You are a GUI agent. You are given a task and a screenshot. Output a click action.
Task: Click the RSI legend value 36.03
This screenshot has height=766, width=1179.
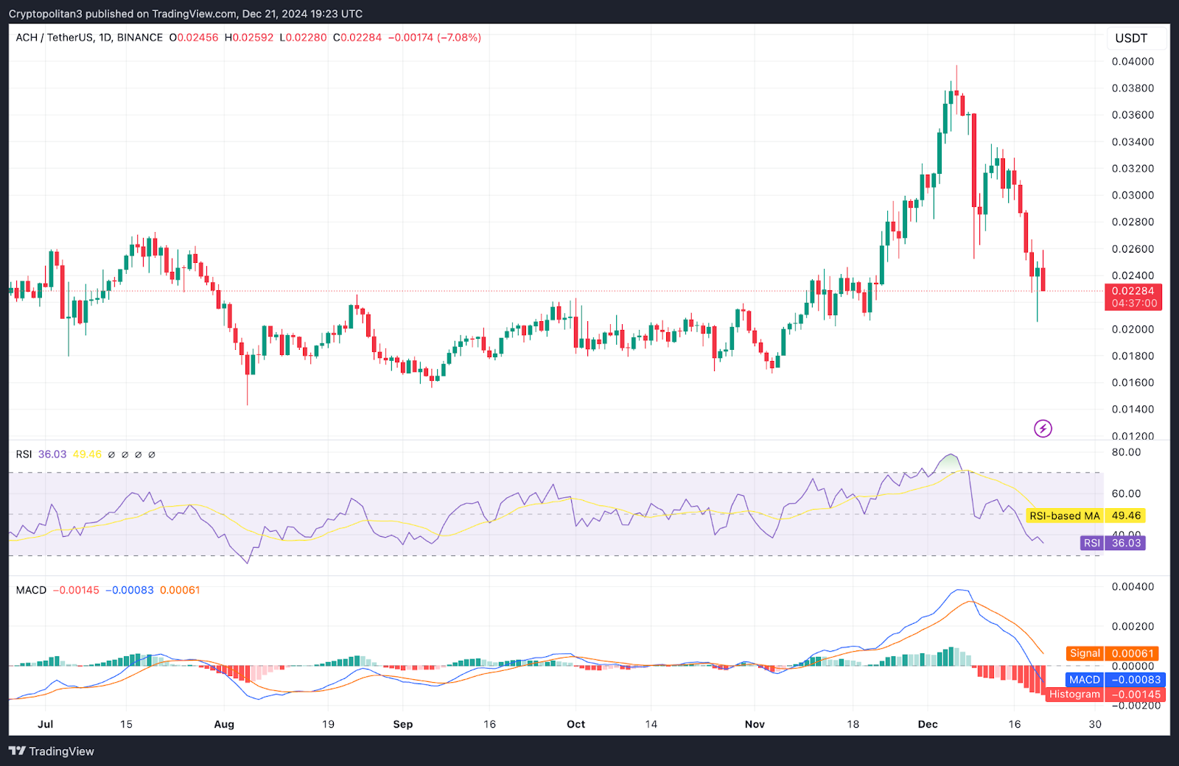pos(52,454)
